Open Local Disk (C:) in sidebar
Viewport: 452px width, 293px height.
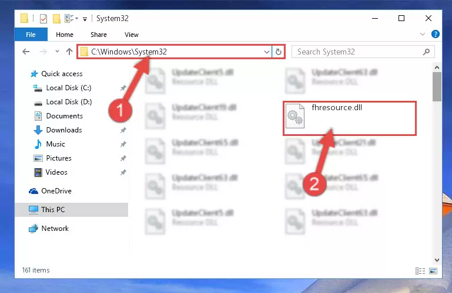pos(69,88)
